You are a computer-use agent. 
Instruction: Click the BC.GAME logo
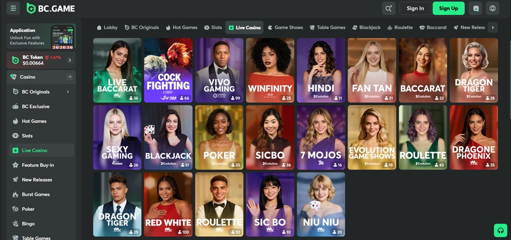coord(51,9)
